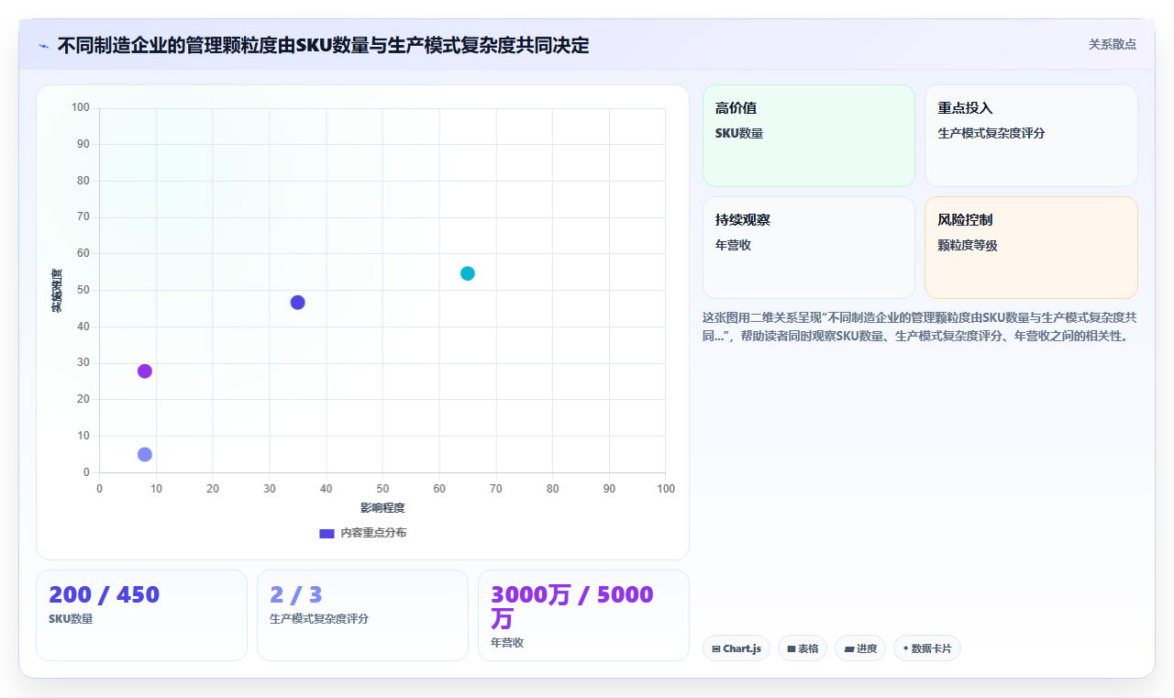This screenshot has width=1174, height=698.
Task: Click the Chart.js tag pill
Action: pyautogui.click(x=737, y=648)
